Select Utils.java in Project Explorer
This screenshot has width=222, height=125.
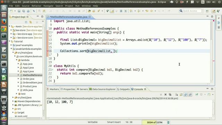(28, 90)
